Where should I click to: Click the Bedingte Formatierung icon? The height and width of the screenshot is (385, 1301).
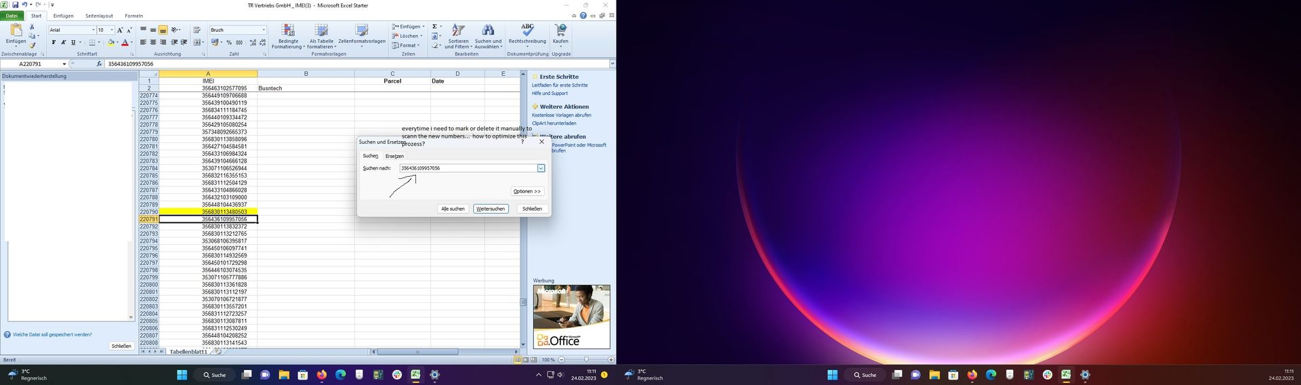(x=288, y=31)
